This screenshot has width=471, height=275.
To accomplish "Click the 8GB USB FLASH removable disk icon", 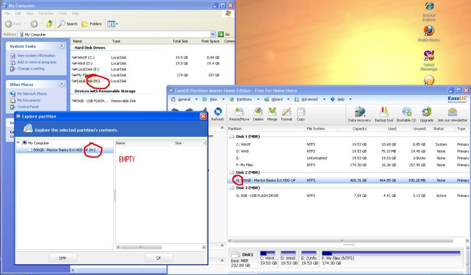I will click(x=74, y=101).
